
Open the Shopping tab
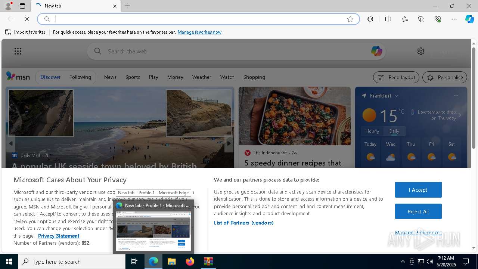point(254,77)
